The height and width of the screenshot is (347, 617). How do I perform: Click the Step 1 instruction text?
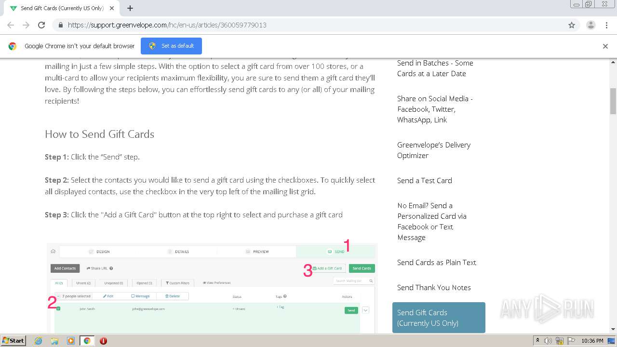[93, 157]
